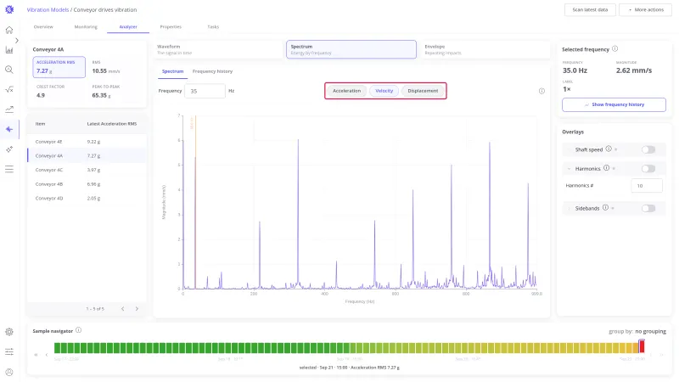This screenshot has height=382, width=679.
Task: Click info icon right of the unit buttons
Action: pos(542,91)
